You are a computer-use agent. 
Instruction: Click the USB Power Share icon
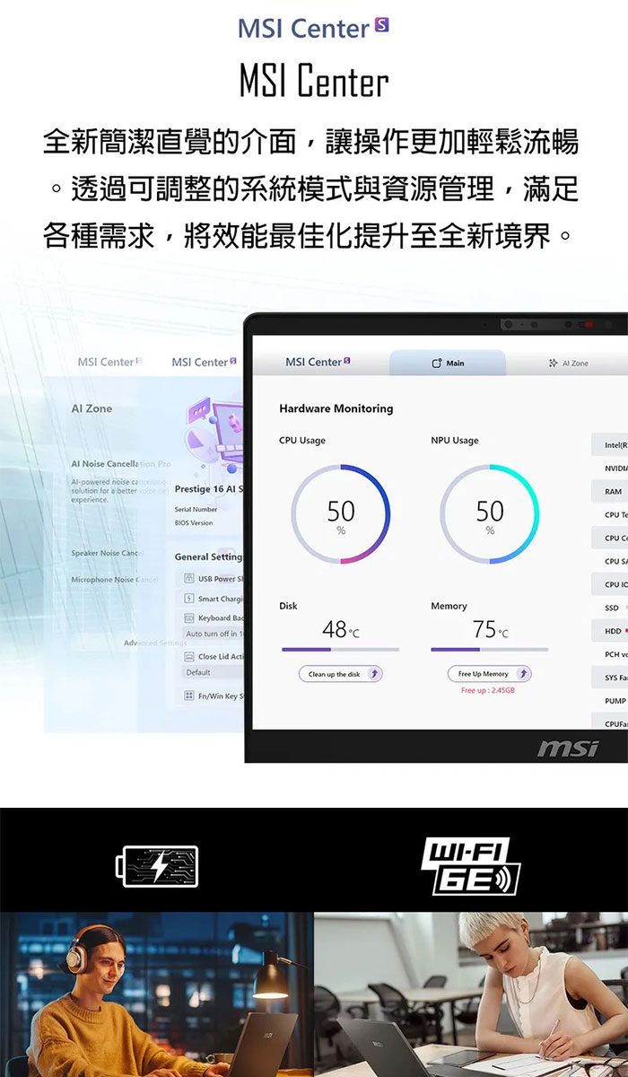189,579
